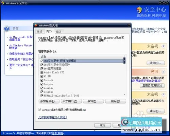Open 获得安全相关问题 link in Security Center
Screen dimensions: 170x136
21,54
